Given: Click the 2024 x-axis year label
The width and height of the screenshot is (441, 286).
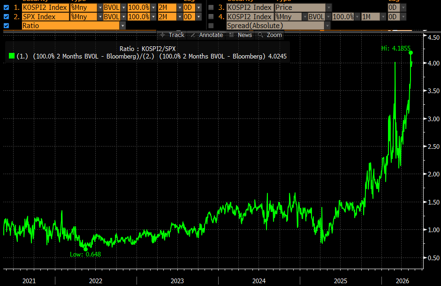Looking at the screenshot, I should pos(259,281).
